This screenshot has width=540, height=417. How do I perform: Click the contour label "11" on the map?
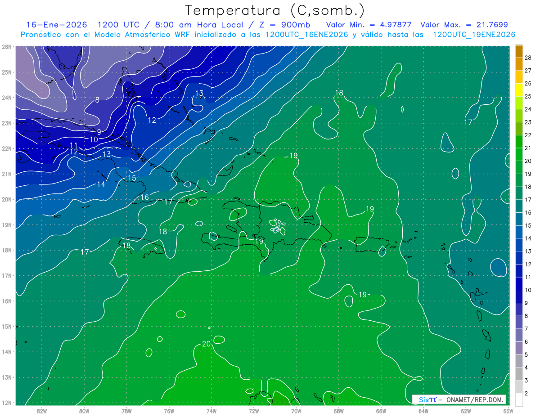[74, 145]
